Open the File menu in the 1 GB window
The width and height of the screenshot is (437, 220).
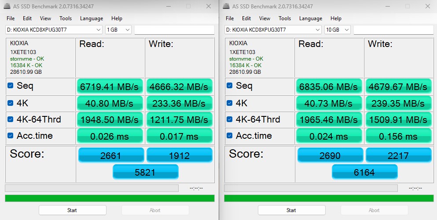11,18
